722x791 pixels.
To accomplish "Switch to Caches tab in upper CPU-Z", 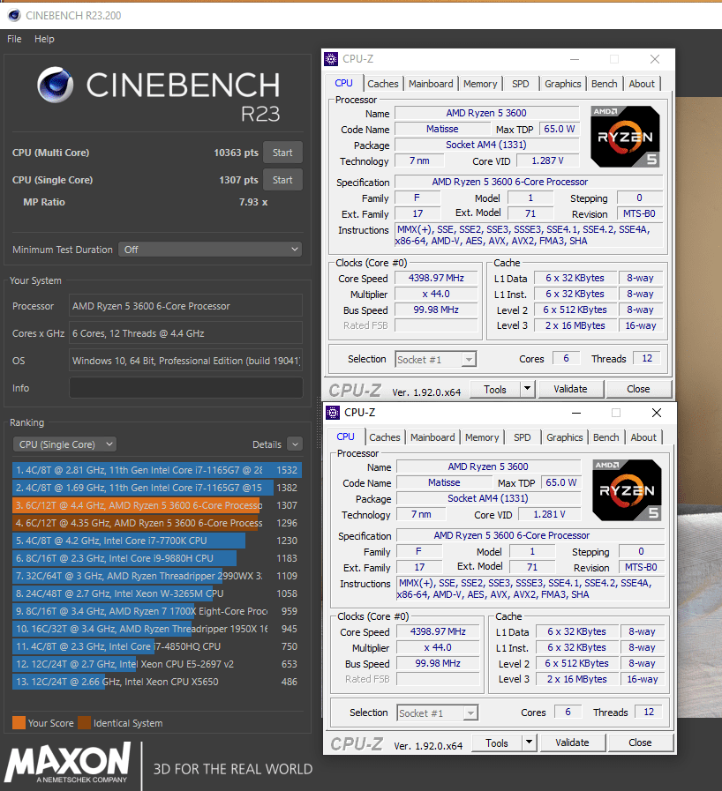I will [383, 84].
